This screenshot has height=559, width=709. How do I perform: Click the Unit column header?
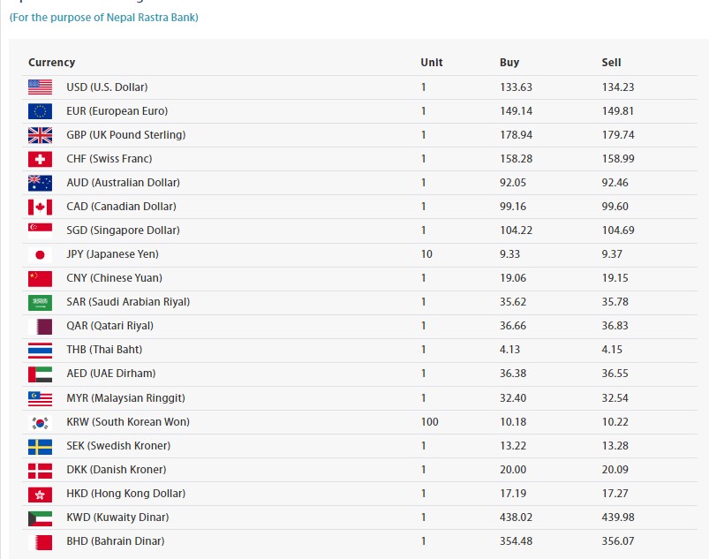tap(432, 63)
